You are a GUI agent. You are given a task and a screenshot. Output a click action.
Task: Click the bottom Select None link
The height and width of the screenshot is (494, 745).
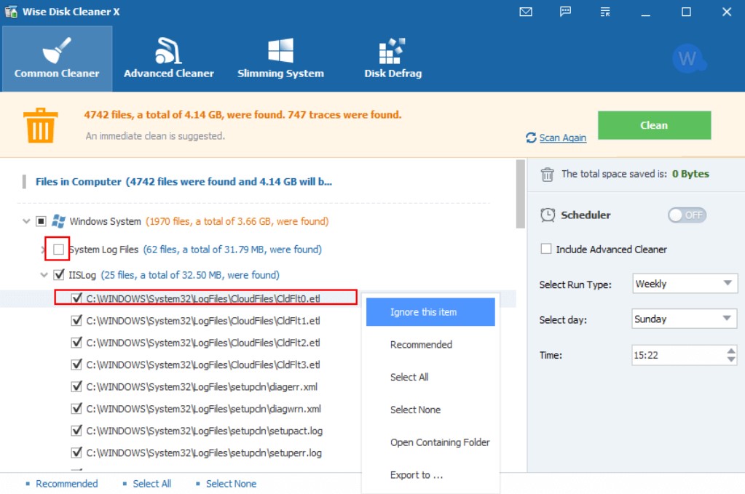pyautogui.click(x=231, y=484)
